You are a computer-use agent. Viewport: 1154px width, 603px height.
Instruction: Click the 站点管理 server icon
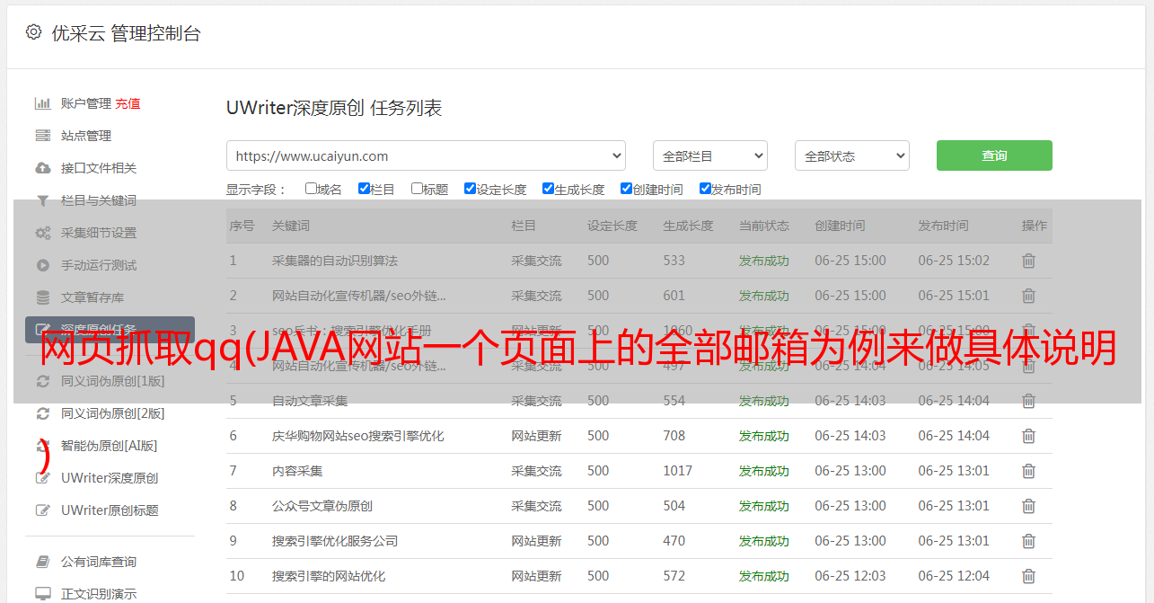click(42, 136)
